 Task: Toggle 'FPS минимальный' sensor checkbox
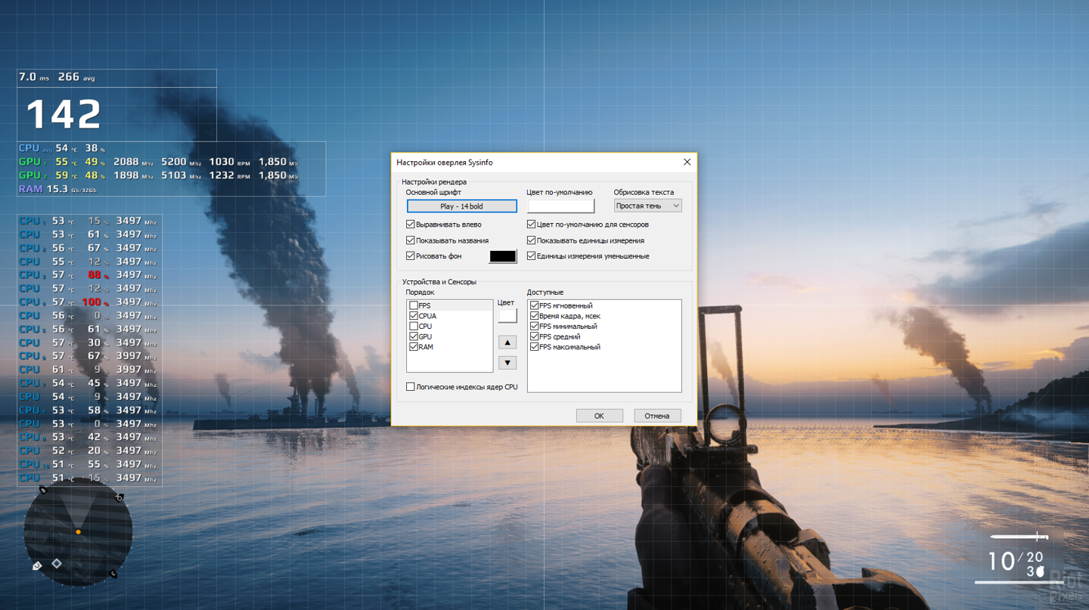click(535, 327)
